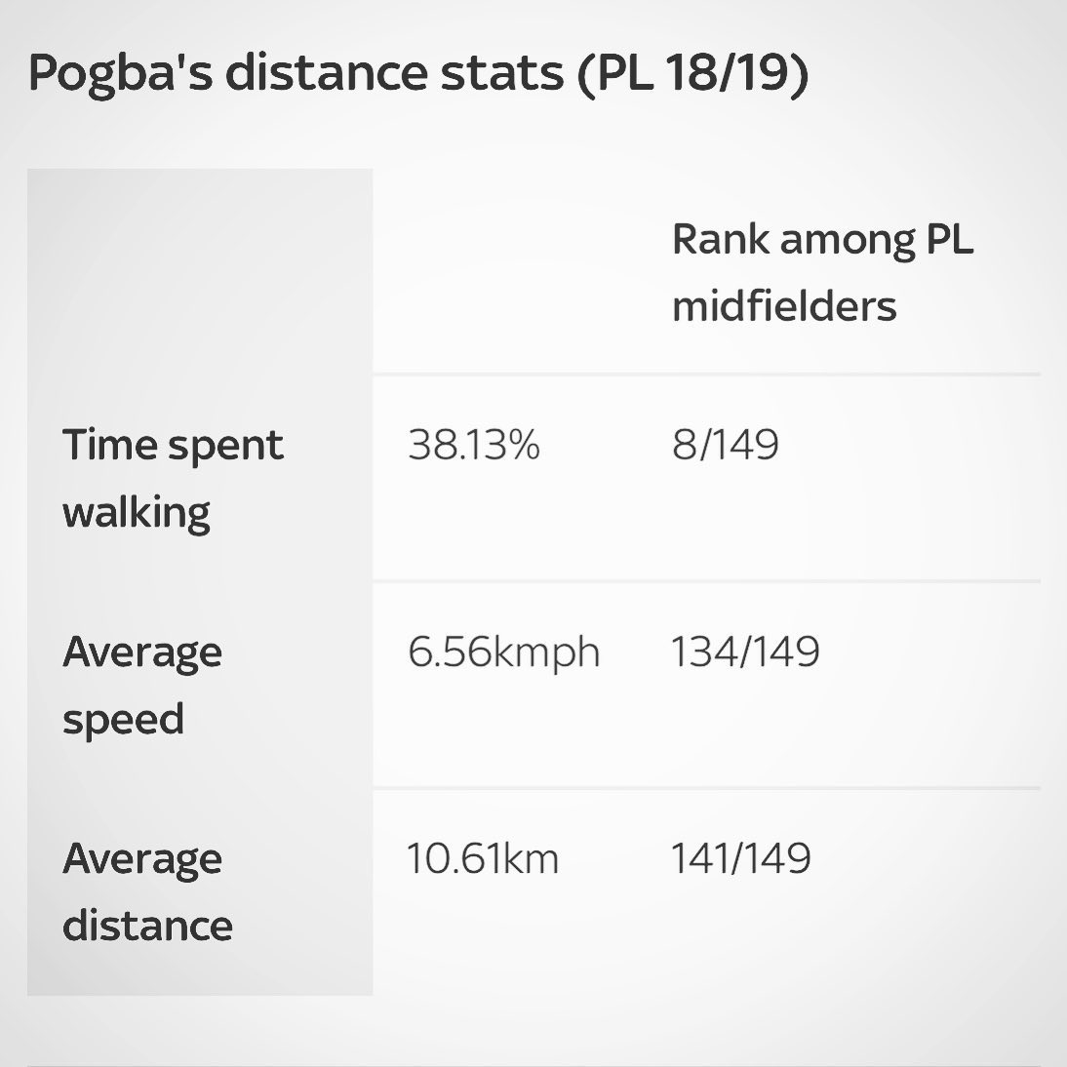Click the word "Pogba's" in the title
The image size is (1067, 1067).
(x=121, y=73)
